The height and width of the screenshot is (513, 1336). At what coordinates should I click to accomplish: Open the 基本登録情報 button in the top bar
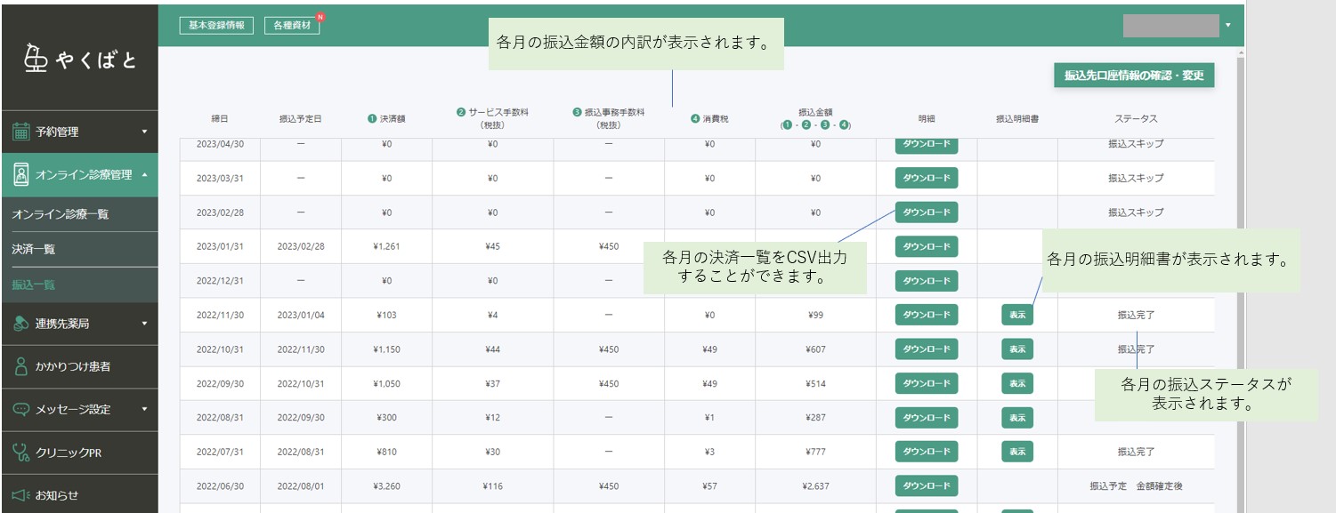(217, 26)
